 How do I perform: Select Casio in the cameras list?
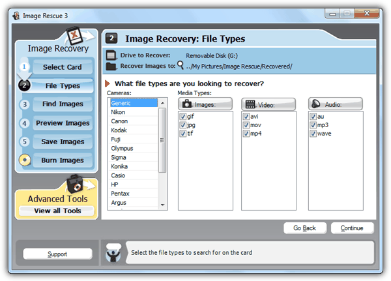(134, 175)
